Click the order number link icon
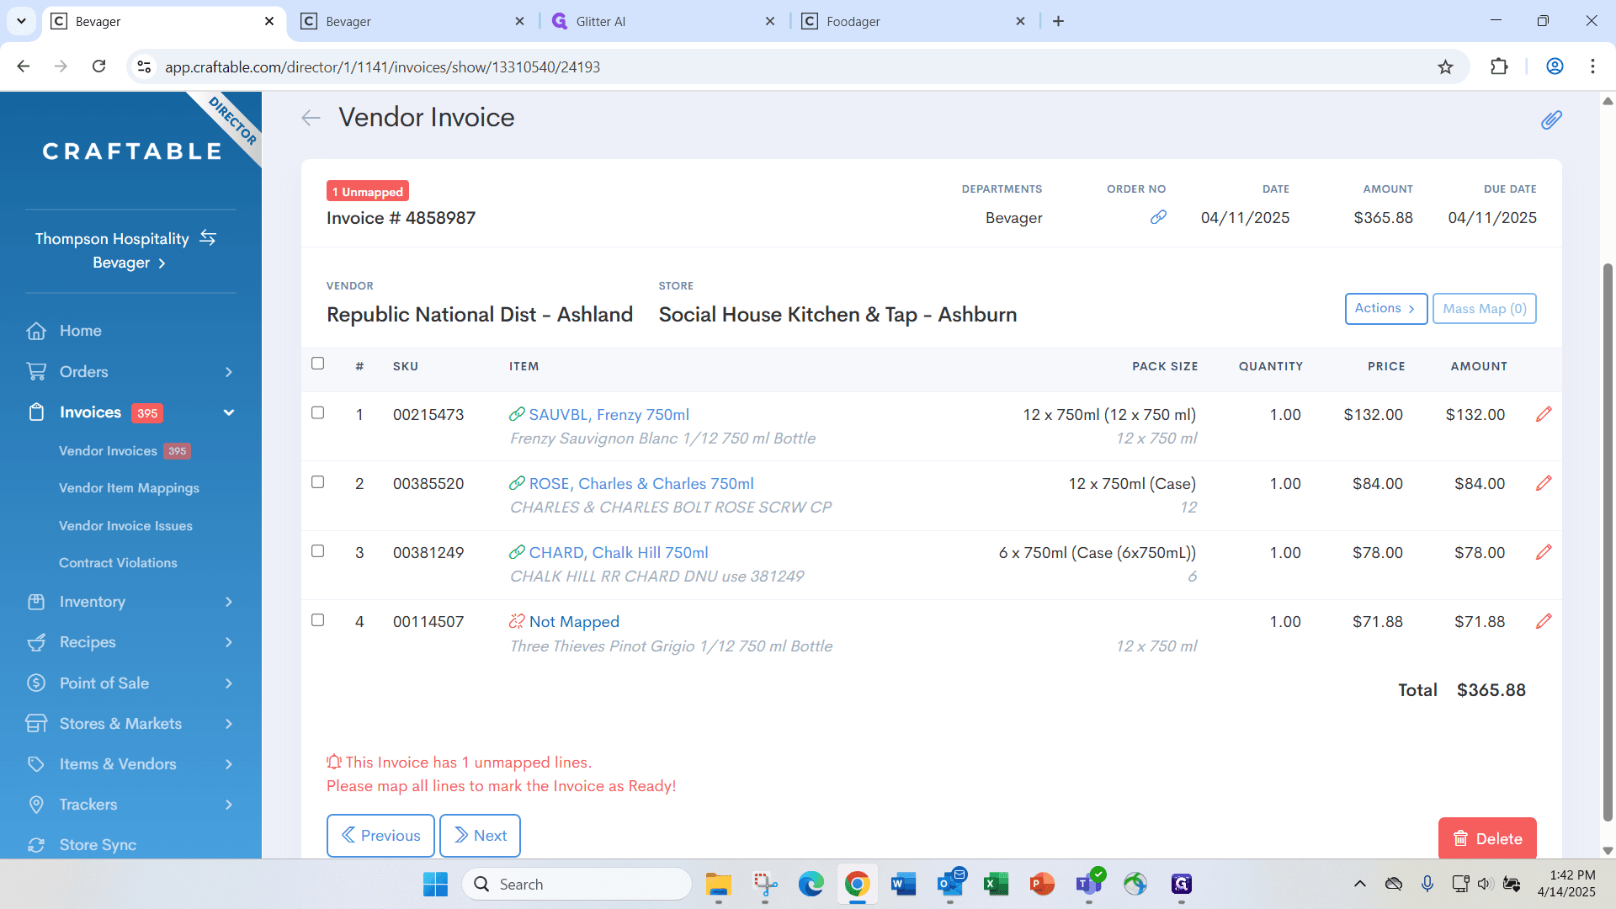 [x=1158, y=217]
